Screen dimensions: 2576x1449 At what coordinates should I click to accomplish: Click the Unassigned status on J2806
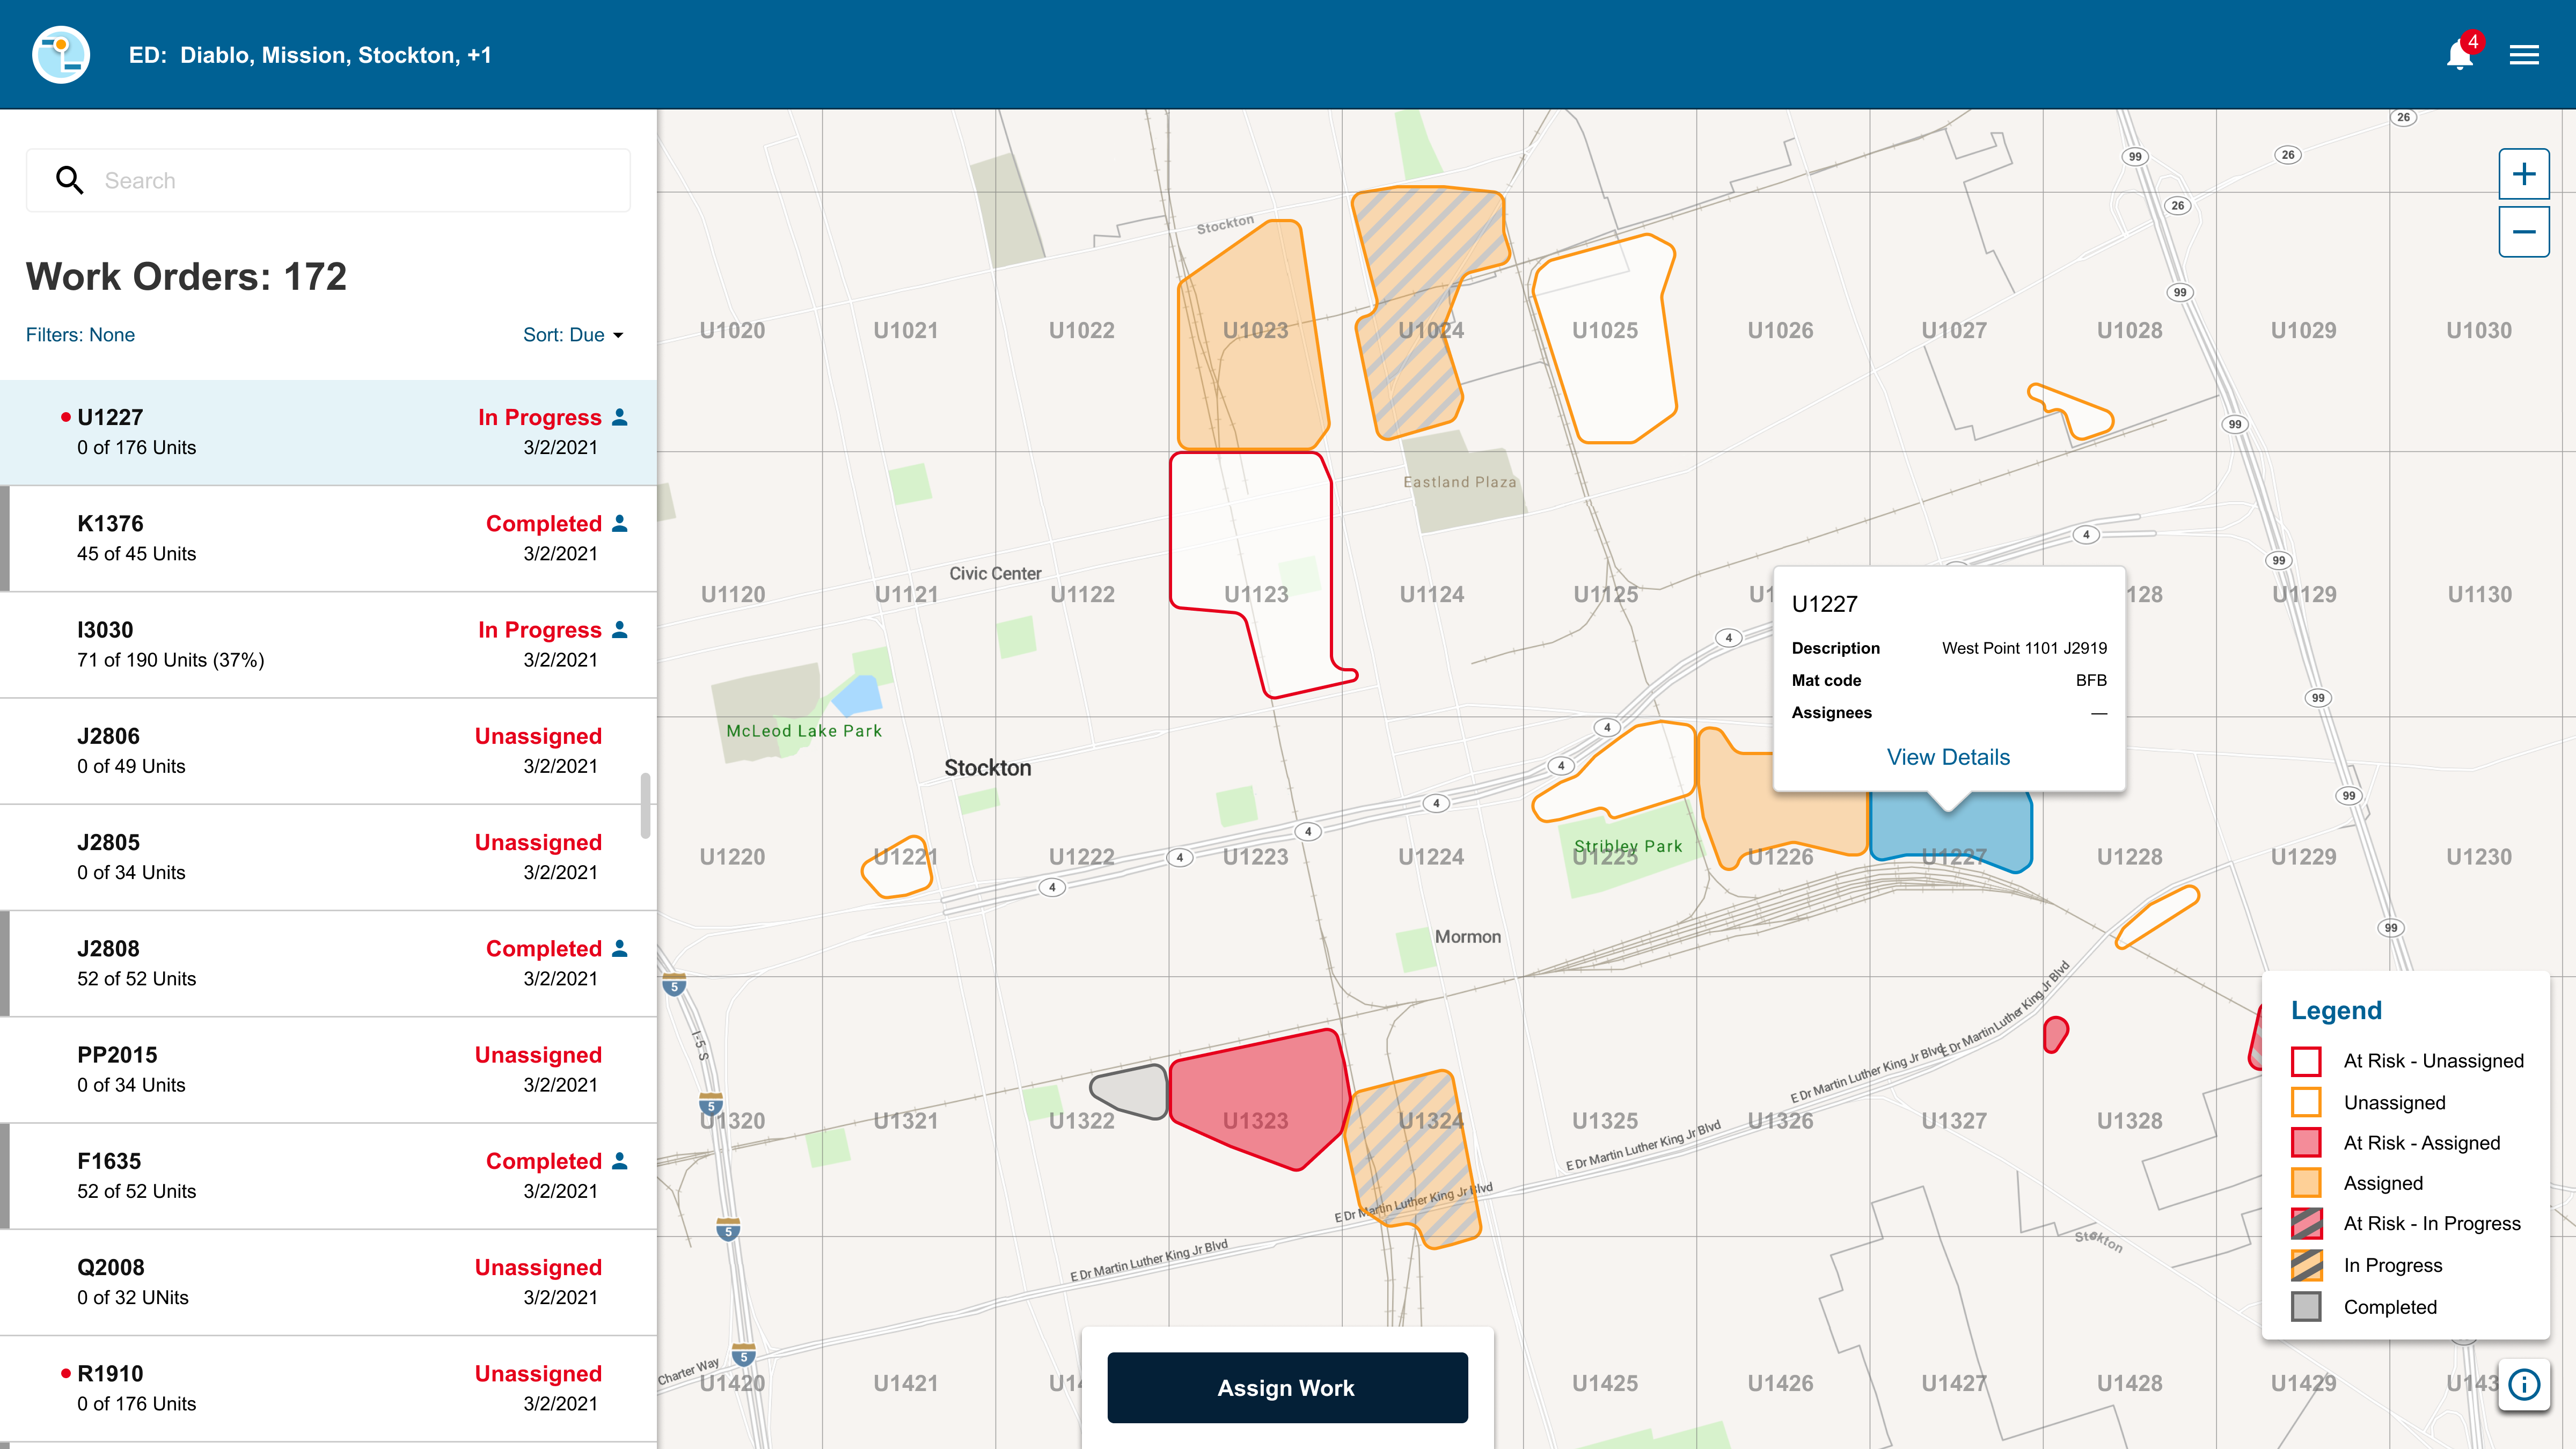click(538, 736)
